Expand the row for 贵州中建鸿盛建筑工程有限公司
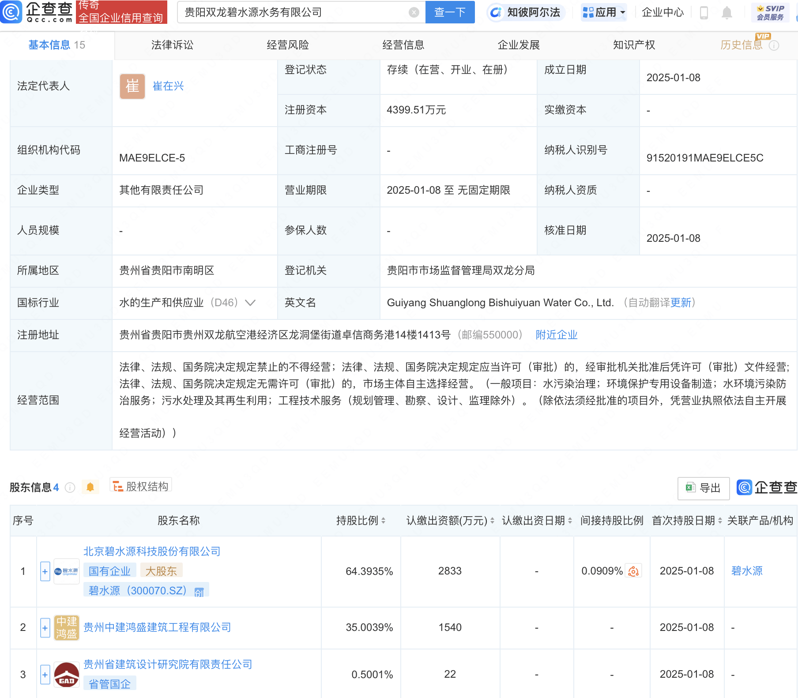Image resolution: width=798 pixels, height=698 pixels. (45, 627)
